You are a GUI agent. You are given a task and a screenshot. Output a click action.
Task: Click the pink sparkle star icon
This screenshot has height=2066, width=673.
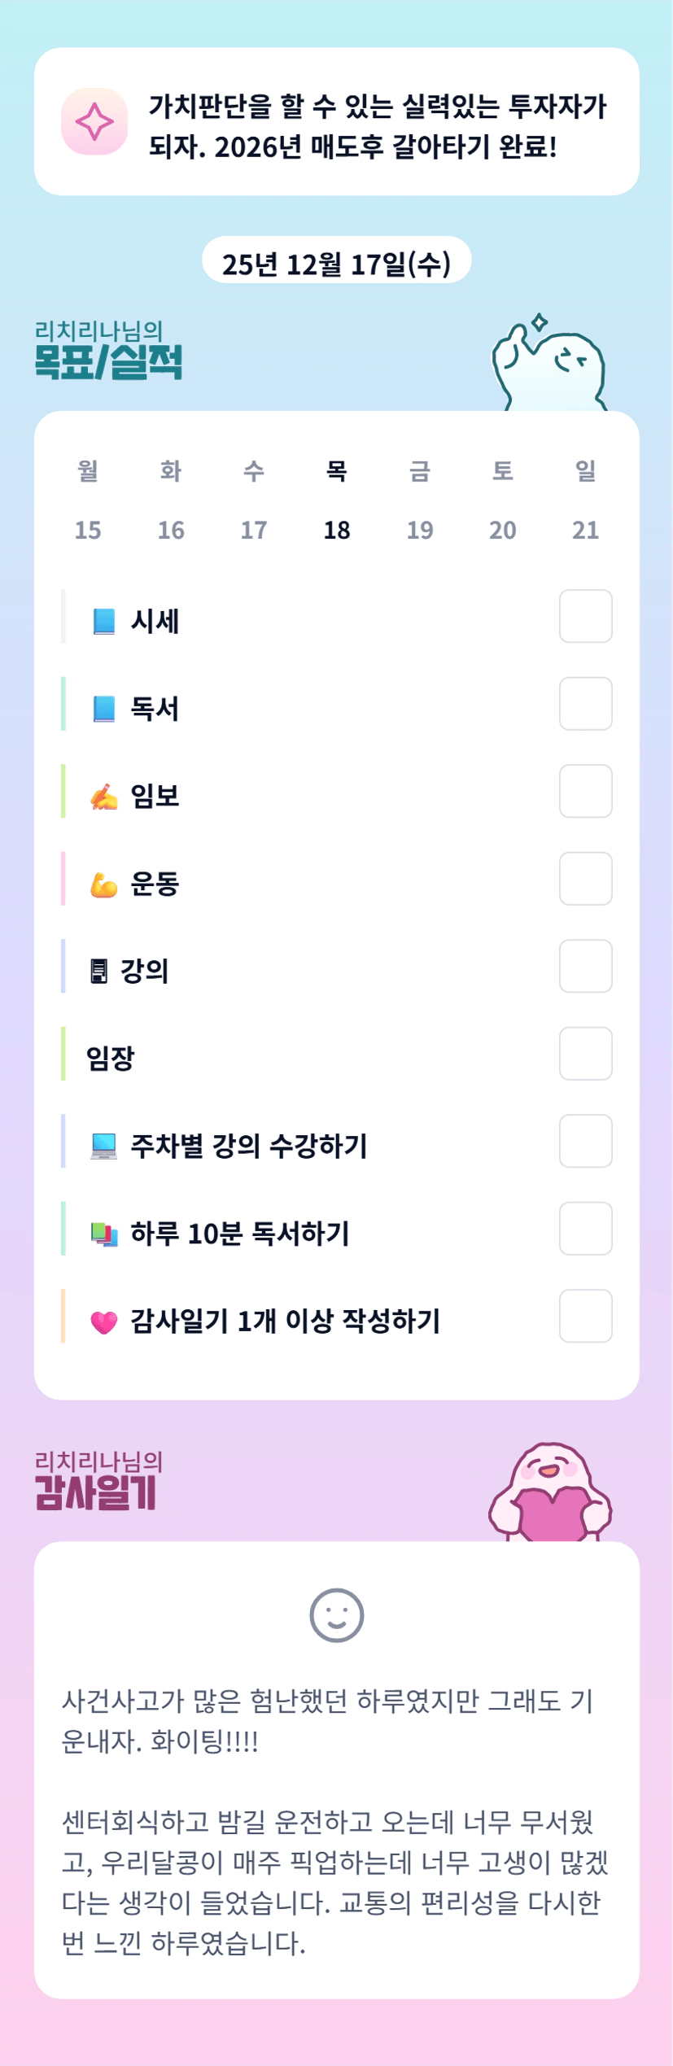[x=94, y=122]
